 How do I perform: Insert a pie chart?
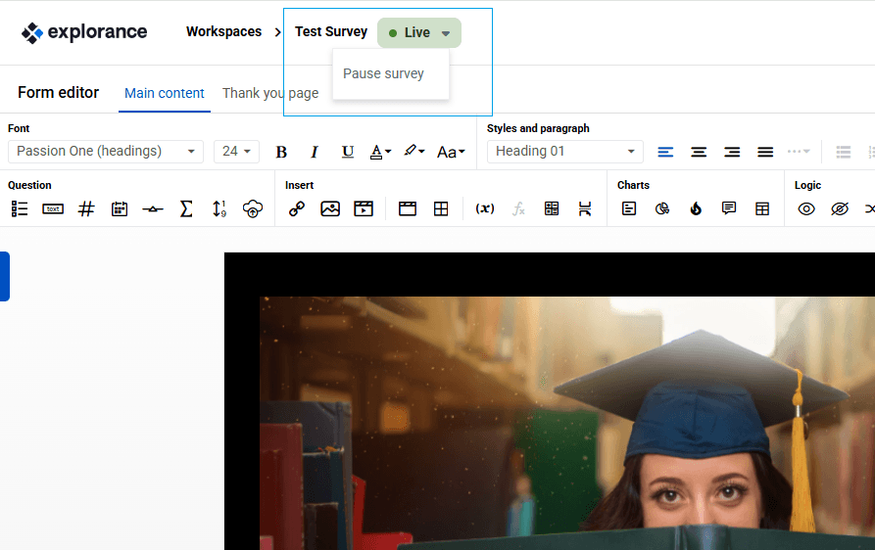tap(662, 209)
